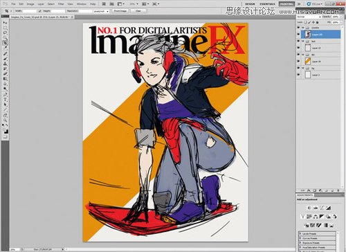The image size is (346, 252).
Task: Add an Invert adjustment
Action: click(307, 225)
